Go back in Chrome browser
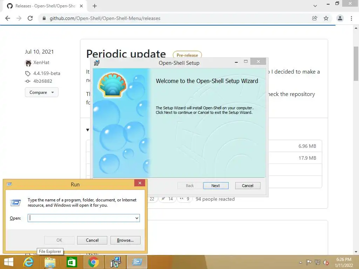 click(8, 18)
